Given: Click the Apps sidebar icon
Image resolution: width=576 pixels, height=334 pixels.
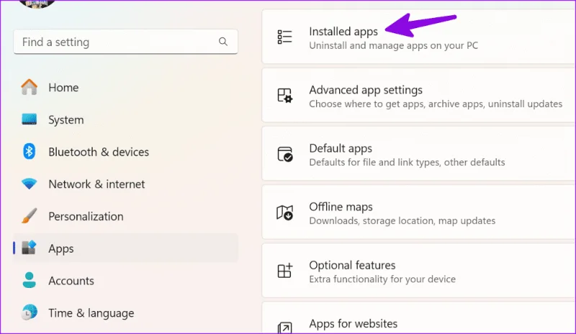Looking at the screenshot, I should pyautogui.click(x=29, y=248).
